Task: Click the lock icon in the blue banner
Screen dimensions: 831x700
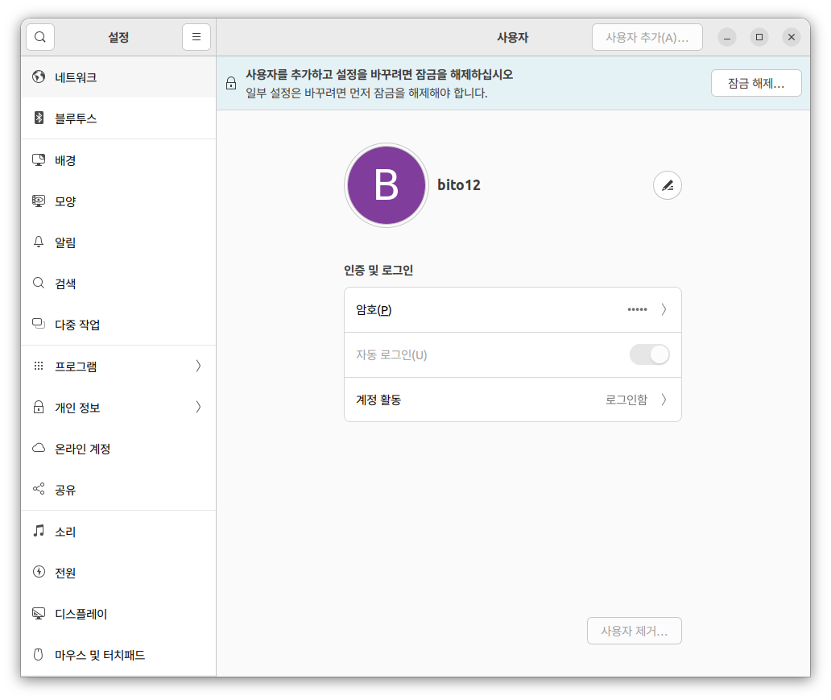Action: tap(231, 83)
